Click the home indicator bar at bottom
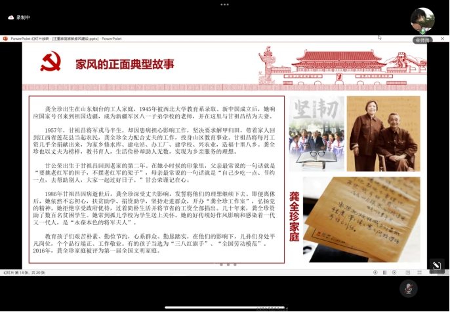 point(225,307)
